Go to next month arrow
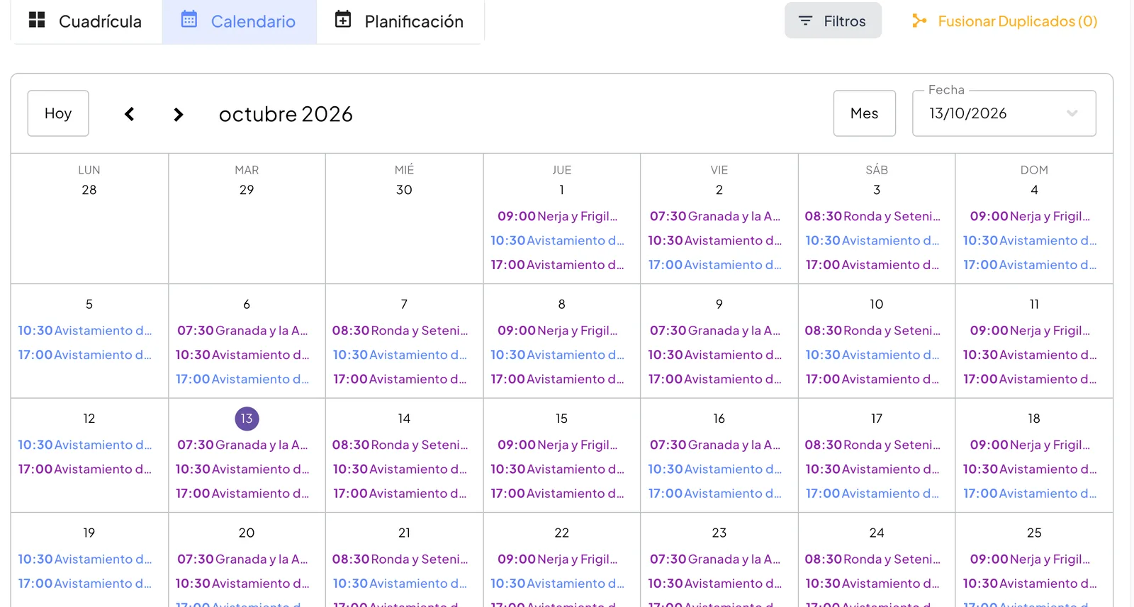Screen dimensions: 1134x607 point(179,114)
